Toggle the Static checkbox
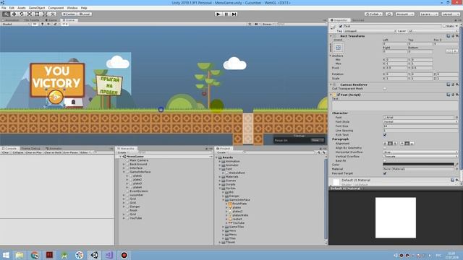This screenshot has width=463, height=260. [x=444, y=26]
